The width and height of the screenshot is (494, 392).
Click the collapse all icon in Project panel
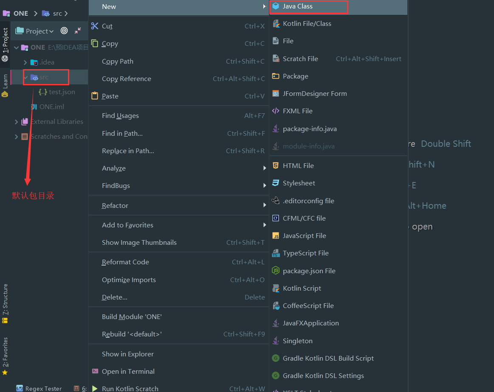click(x=78, y=31)
